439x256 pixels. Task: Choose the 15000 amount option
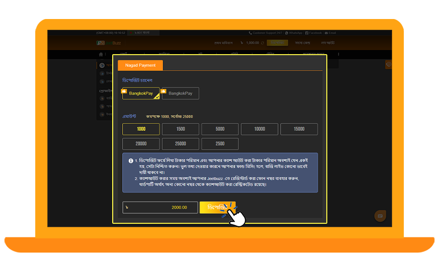(x=299, y=129)
